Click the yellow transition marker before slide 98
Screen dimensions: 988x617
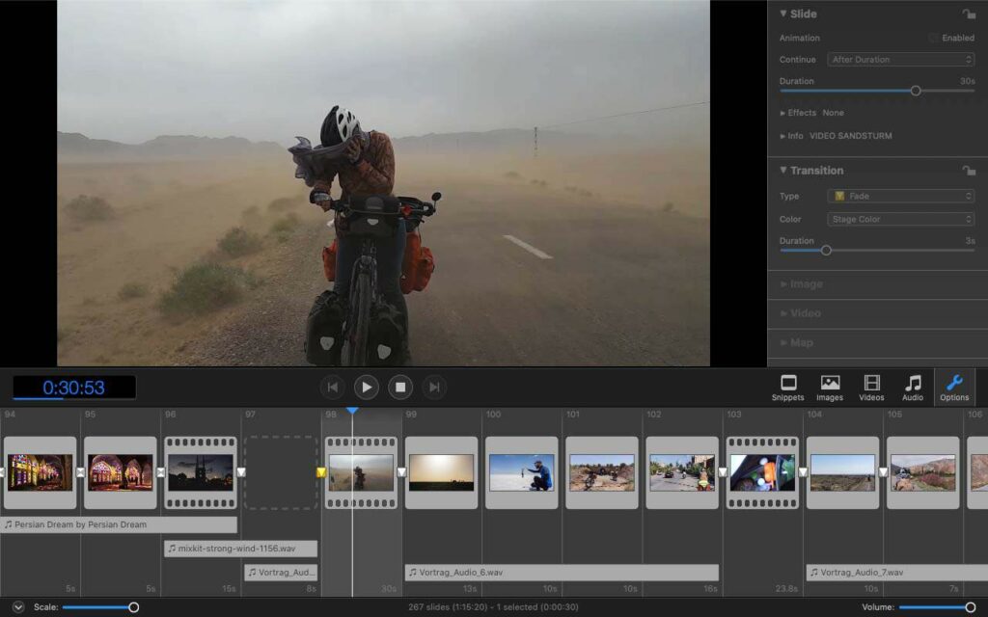coord(320,472)
